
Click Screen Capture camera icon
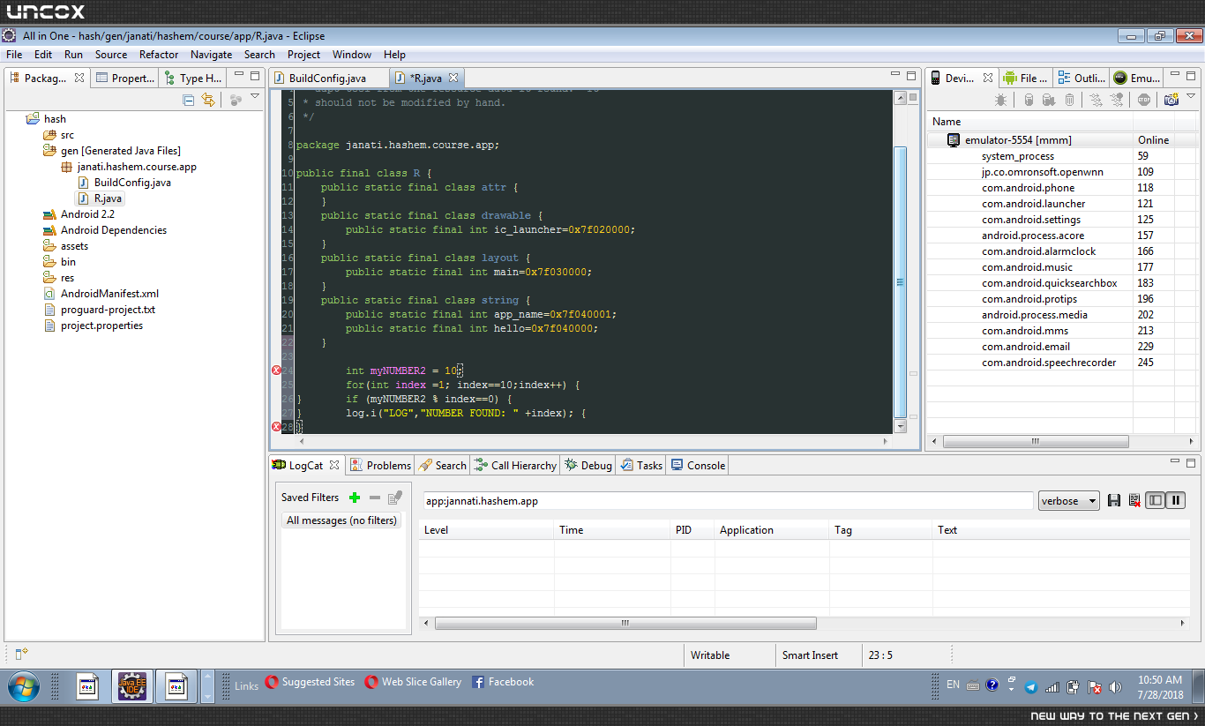pyautogui.click(x=1171, y=100)
